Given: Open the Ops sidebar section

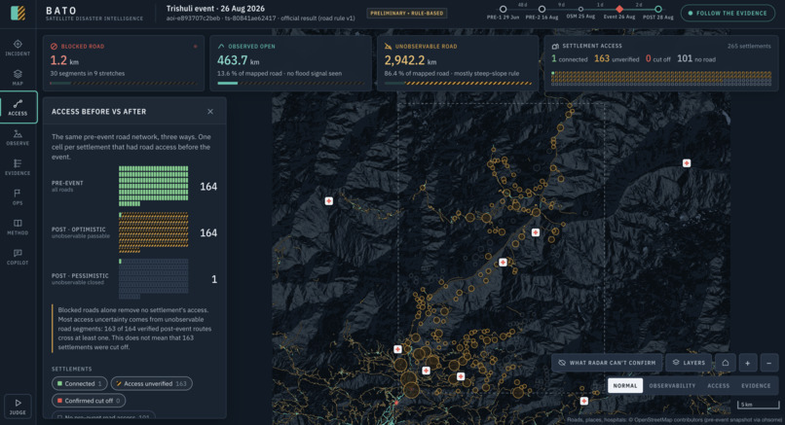Looking at the screenshot, I should [x=18, y=197].
